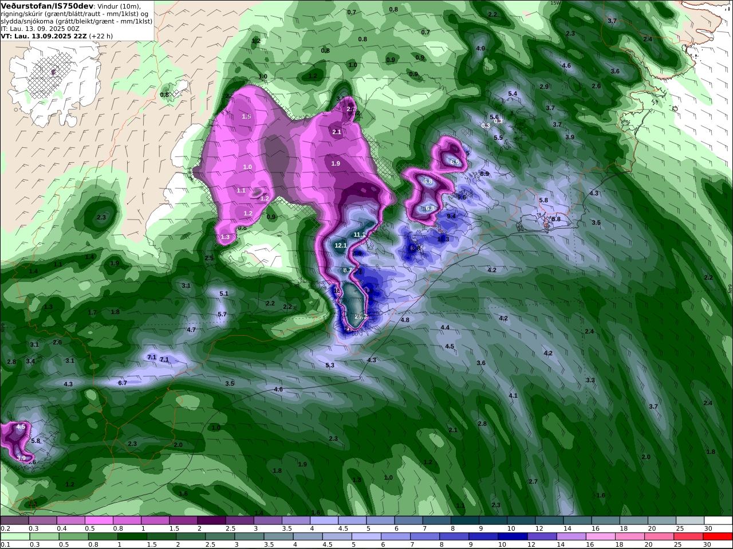
Task: Click the 4.0 value label
Action: coord(480,48)
